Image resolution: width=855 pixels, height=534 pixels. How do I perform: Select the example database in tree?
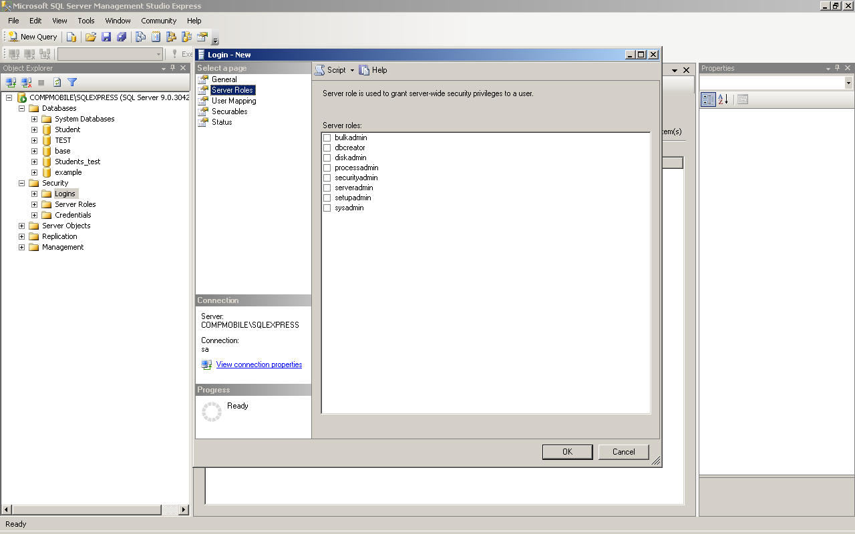click(x=68, y=172)
